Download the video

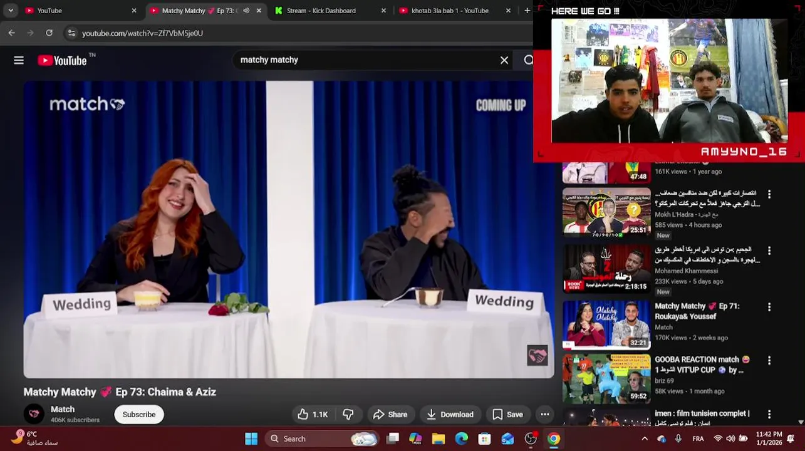[450, 415]
